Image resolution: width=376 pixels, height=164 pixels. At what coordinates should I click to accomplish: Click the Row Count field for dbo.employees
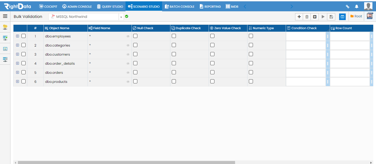[350, 36]
